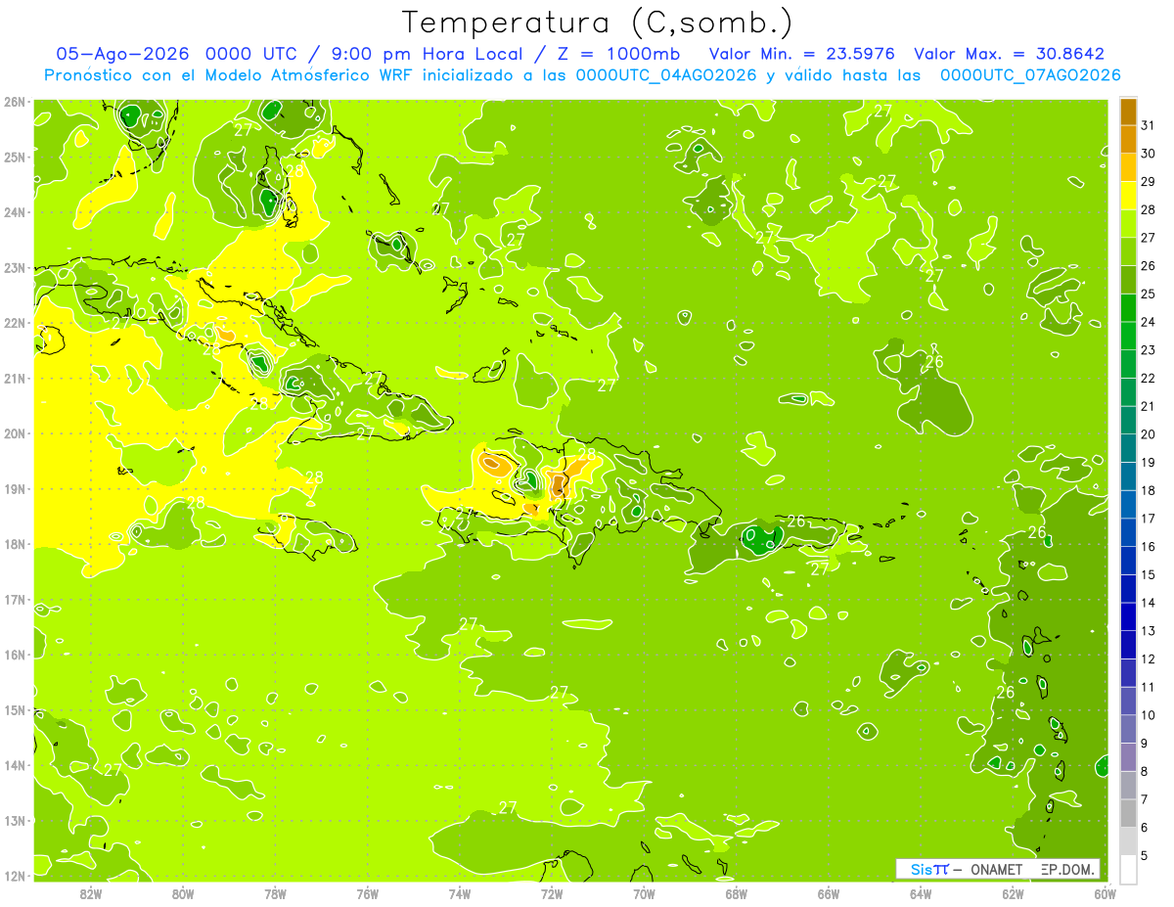Pick the lime legend band between 27 and 28

1128,223
